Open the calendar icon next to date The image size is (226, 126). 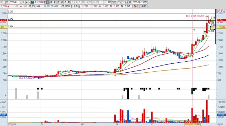146,2
